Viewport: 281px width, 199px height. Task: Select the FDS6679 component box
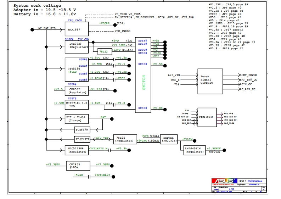coord(83,129)
